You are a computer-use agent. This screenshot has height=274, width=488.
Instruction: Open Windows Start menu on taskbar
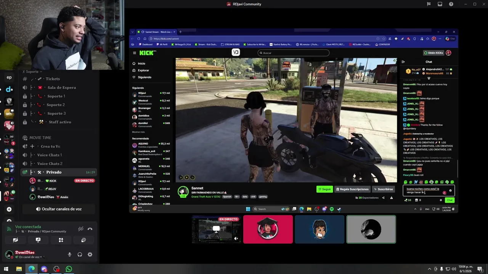(6, 269)
